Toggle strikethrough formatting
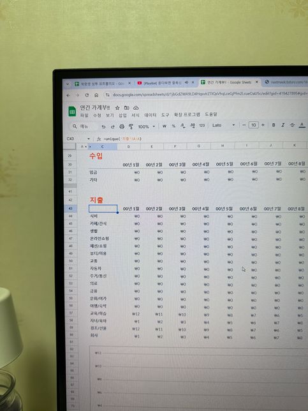This screenshot has height=411, width=308. click(292, 125)
